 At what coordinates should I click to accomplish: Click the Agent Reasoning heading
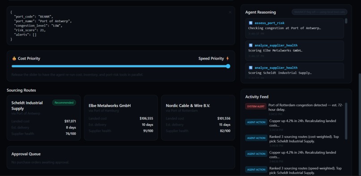pos(260,12)
